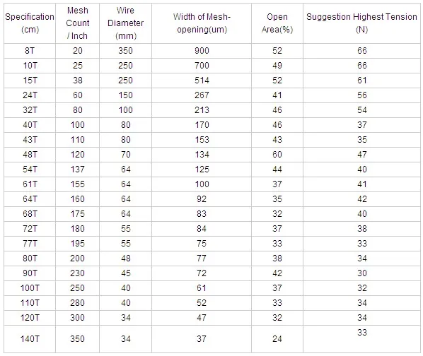The image size is (423, 356).
Task: Click mesh count 230 in 90T row
Action: [x=77, y=273]
